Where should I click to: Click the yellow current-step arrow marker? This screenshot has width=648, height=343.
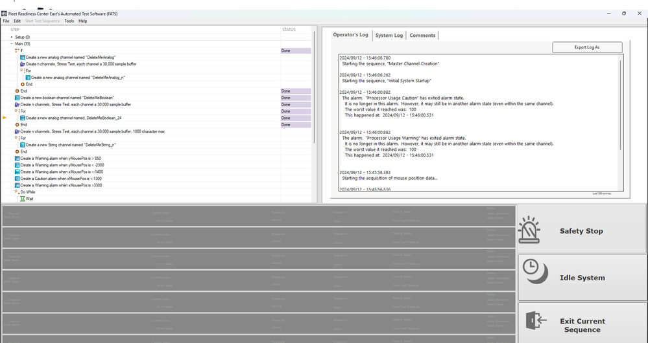coord(5,118)
